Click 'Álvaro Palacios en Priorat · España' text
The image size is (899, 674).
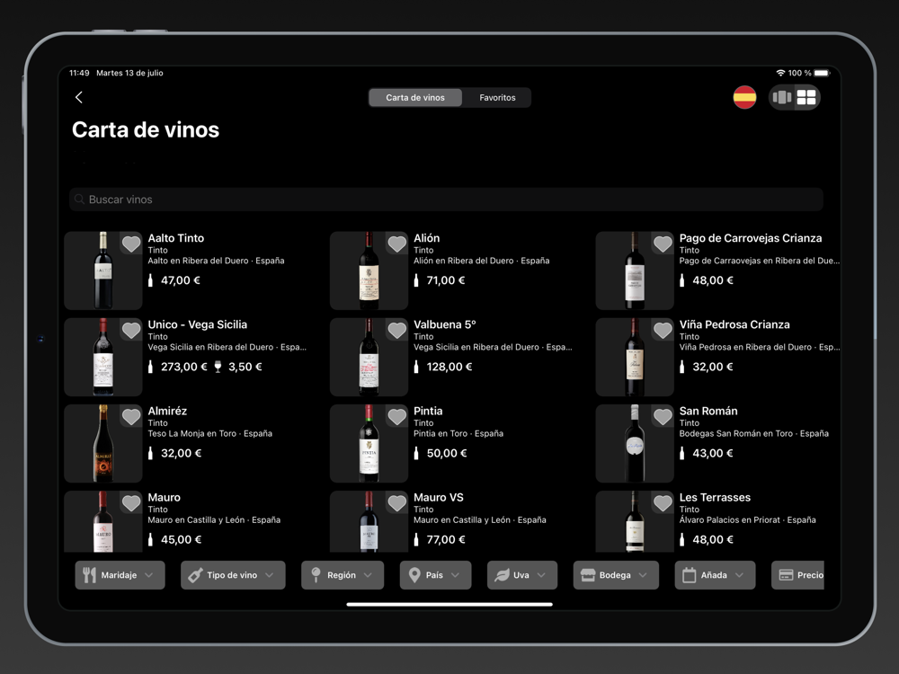click(748, 519)
